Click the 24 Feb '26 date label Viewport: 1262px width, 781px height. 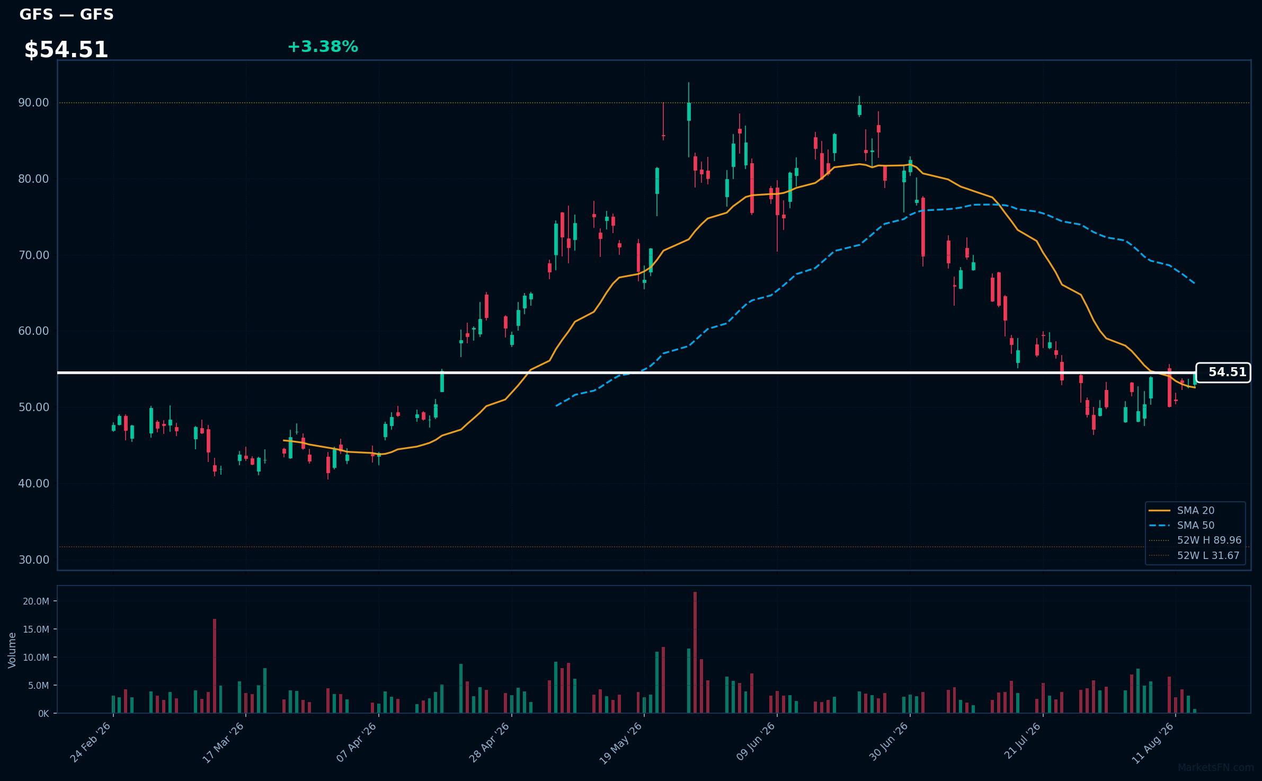[91, 742]
